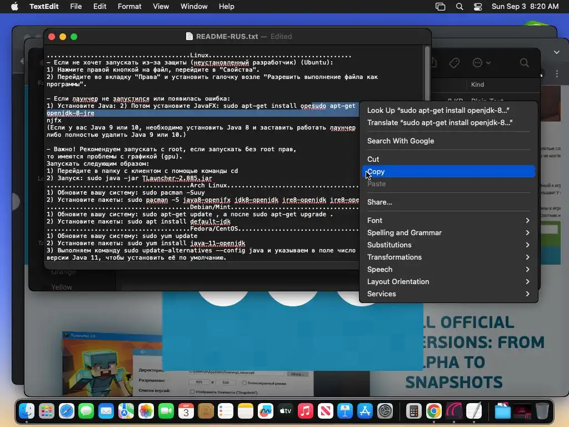Expand the Spelling and Grammar submenu
Viewport: 569px width, 427px height.
tap(448, 233)
